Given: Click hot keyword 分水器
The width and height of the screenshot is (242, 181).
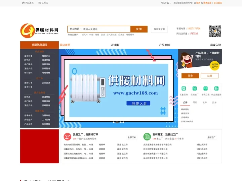Looking at the screenshot, I should click(x=121, y=35).
